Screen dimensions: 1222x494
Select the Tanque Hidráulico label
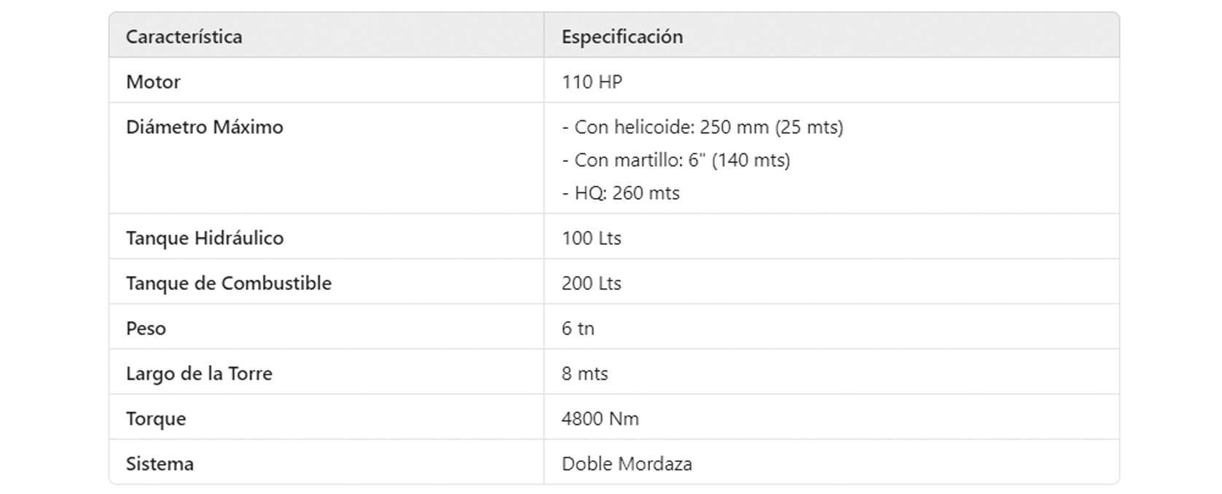coord(205,238)
